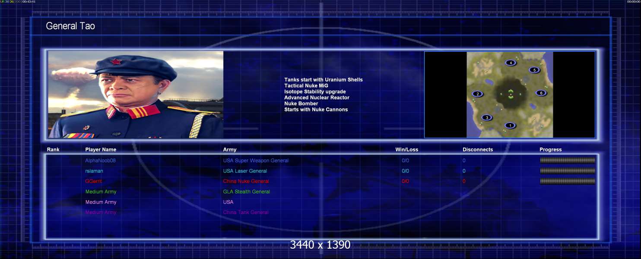Select start position marker 2 on map
The width and height of the screenshot is (641, 259).
477,94
